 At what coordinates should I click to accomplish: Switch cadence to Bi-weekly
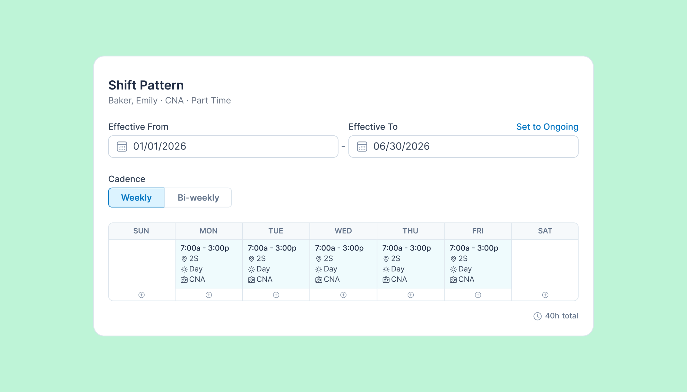198,198
